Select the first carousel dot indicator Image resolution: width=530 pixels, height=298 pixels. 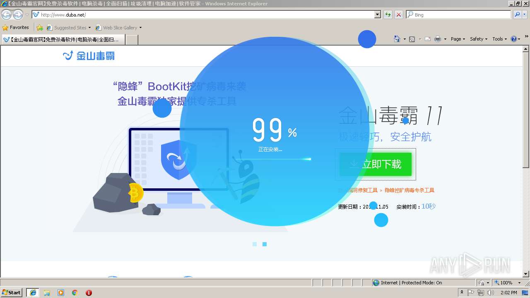click(x=255, y=244)
